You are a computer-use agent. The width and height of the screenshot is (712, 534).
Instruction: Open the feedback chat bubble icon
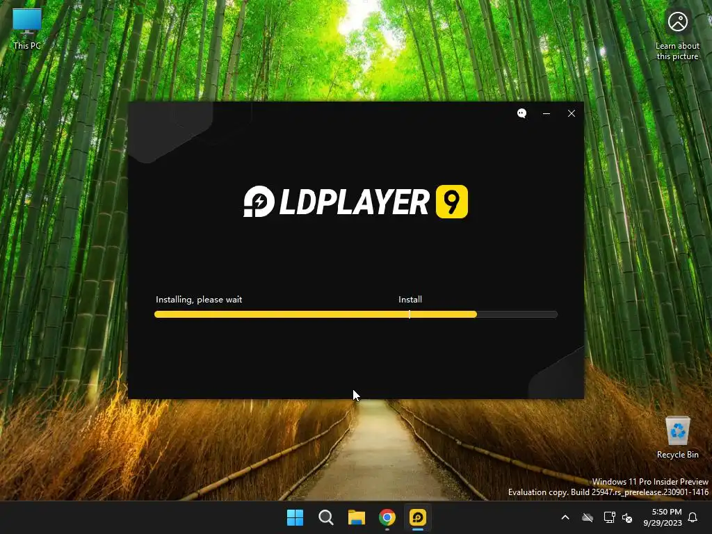[x=521, y=113]
